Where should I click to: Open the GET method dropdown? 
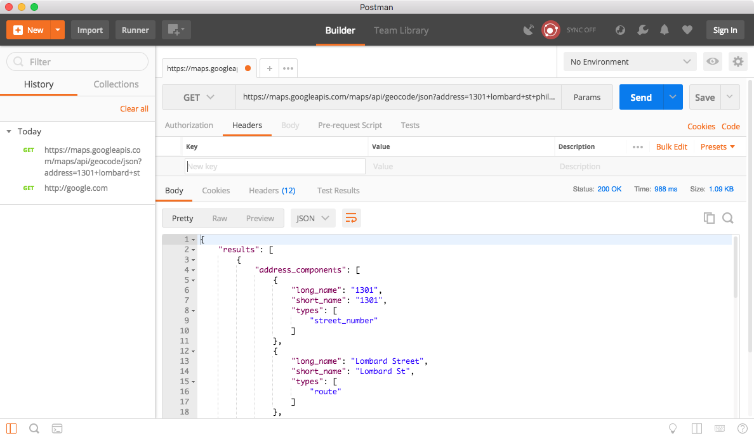[x=199, y=98]
